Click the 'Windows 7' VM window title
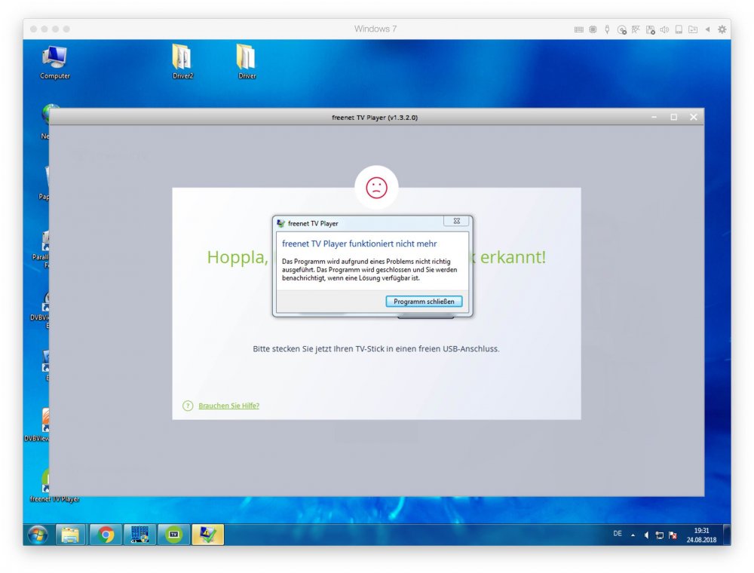 point(375,29)
